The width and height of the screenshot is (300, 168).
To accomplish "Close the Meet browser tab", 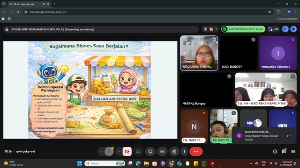I will click(x=48, y=4).
